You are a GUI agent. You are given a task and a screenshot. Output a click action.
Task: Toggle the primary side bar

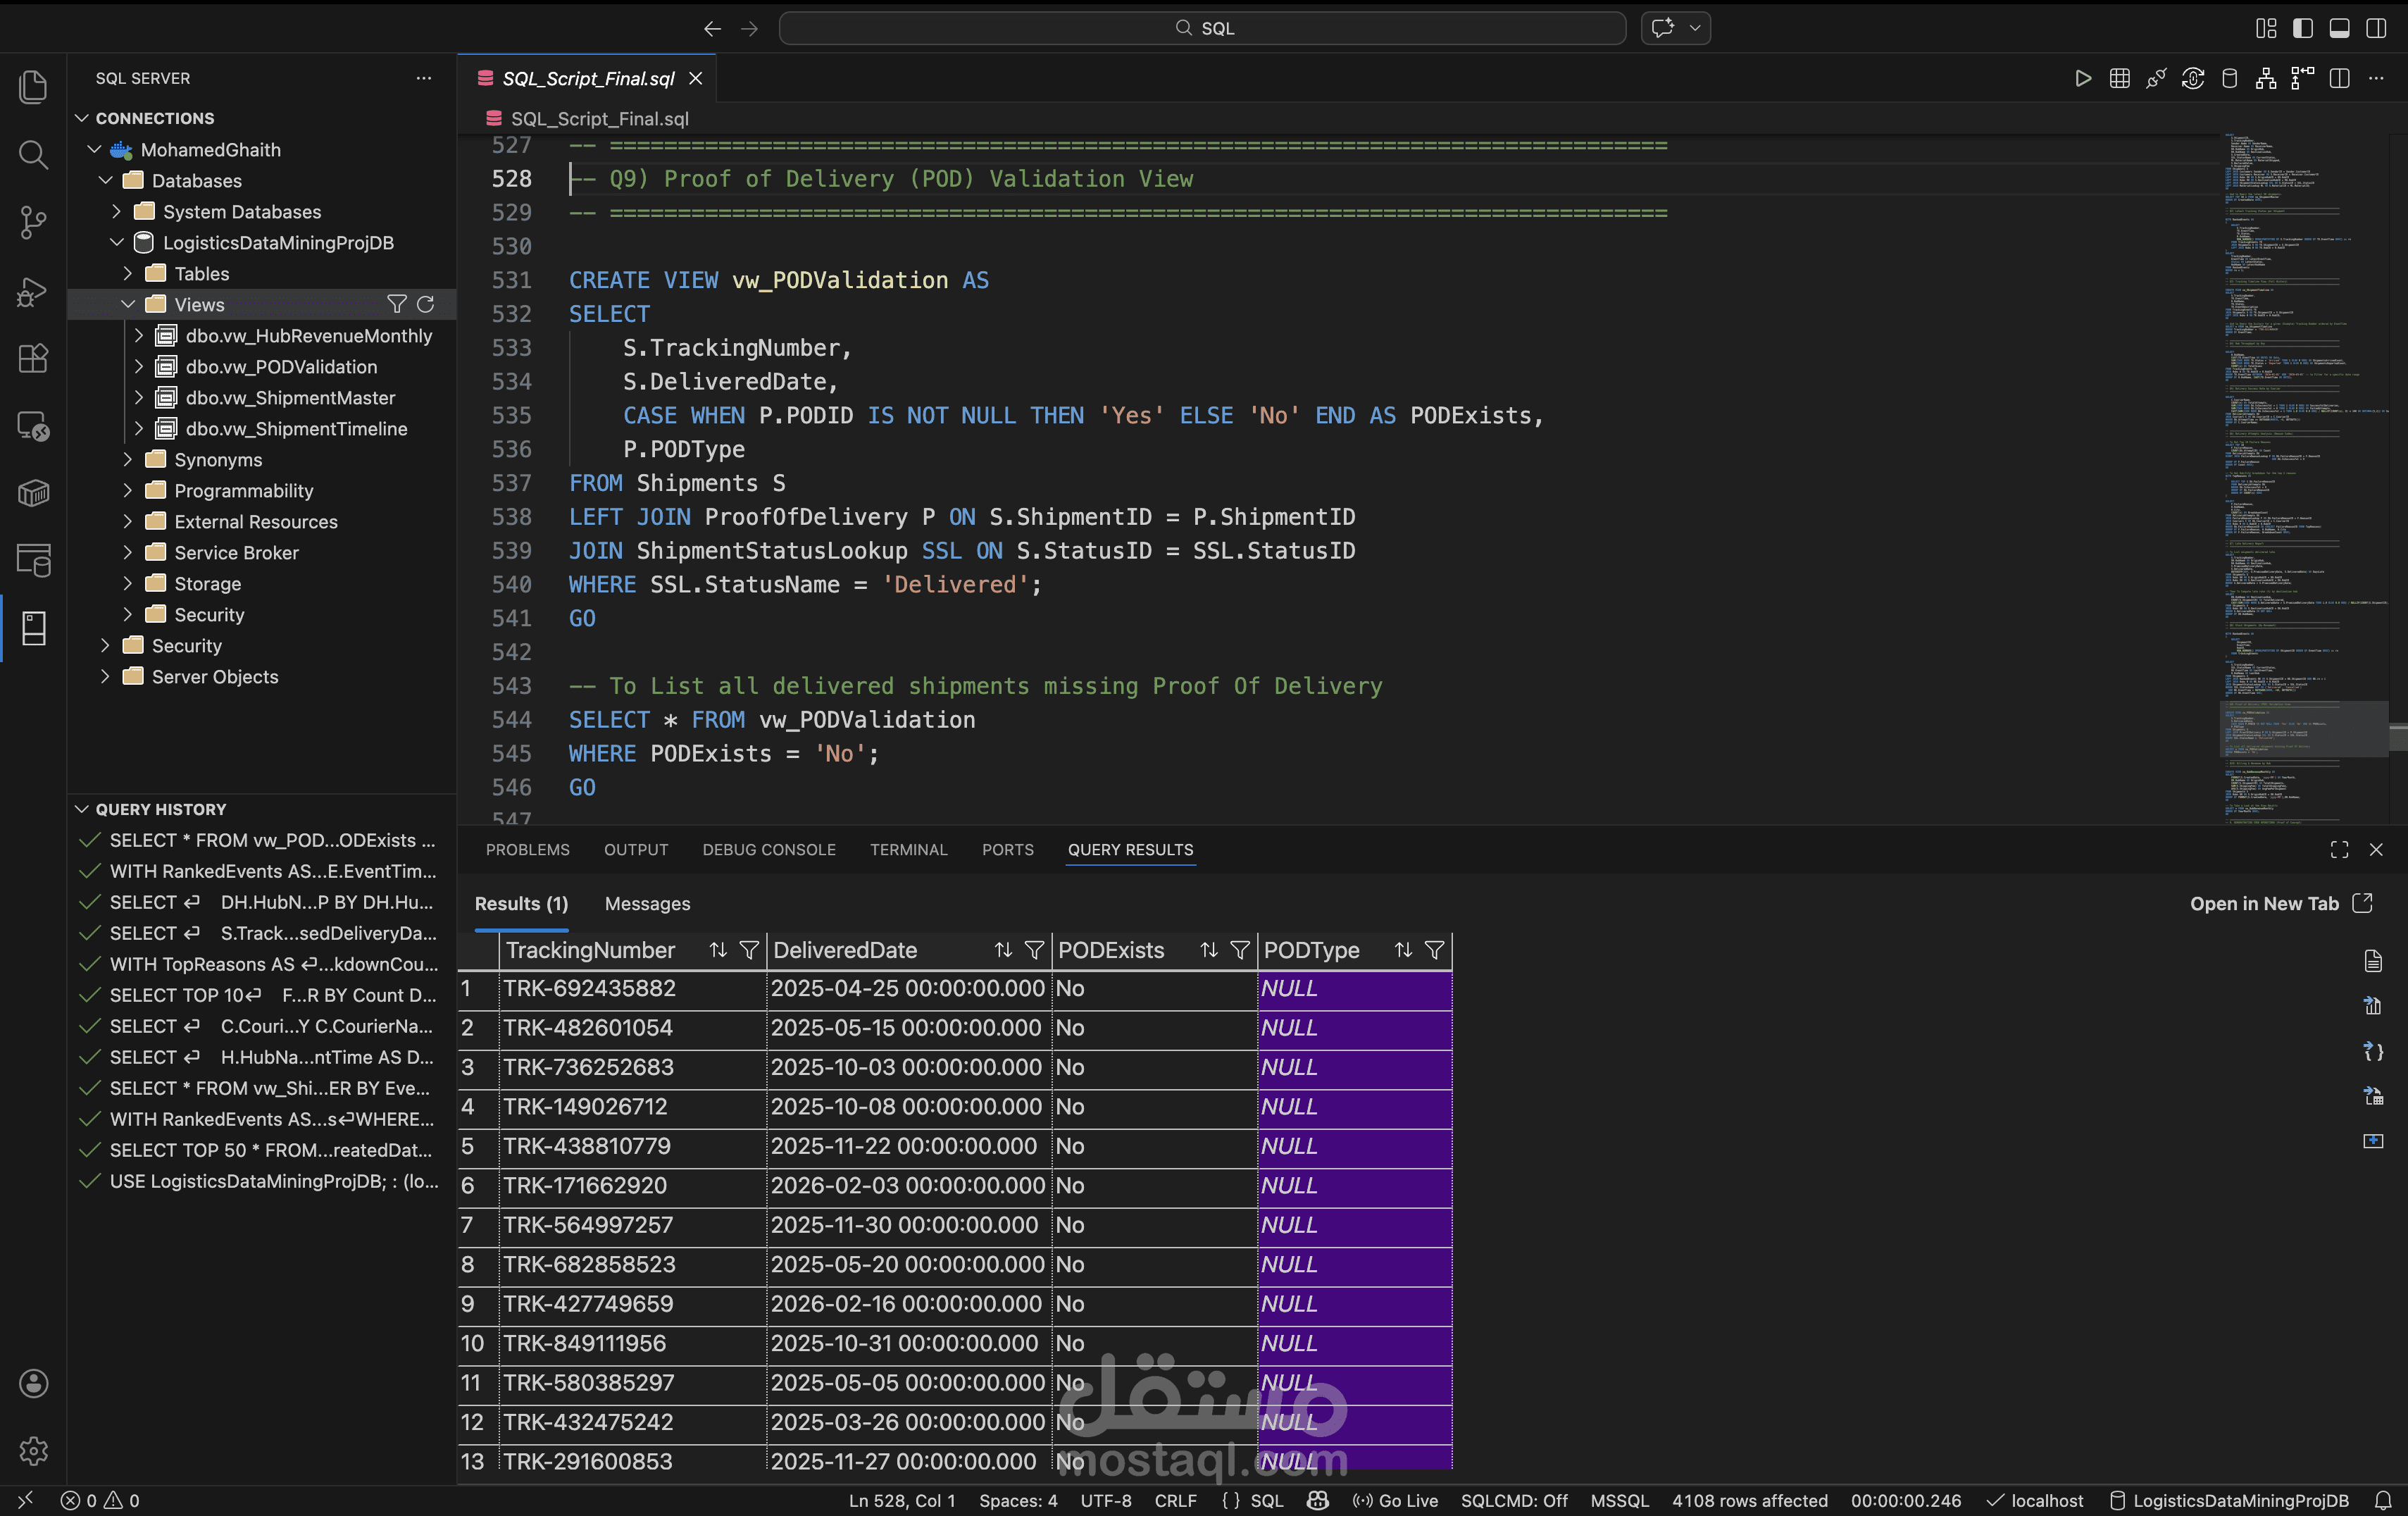(2303, 28)
